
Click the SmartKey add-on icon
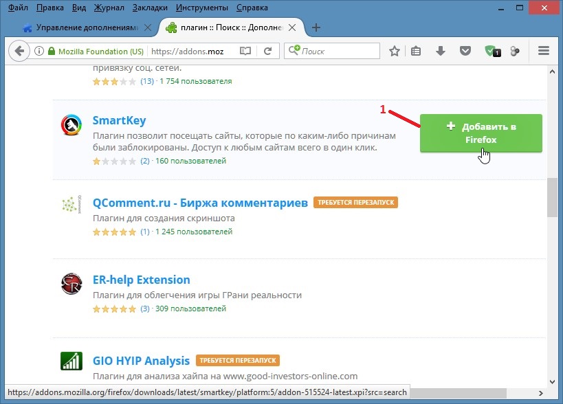(71, 125)
